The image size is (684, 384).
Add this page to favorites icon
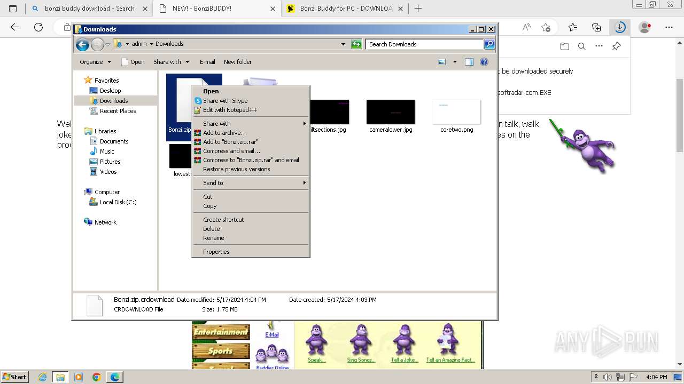(x=546, y=27)
